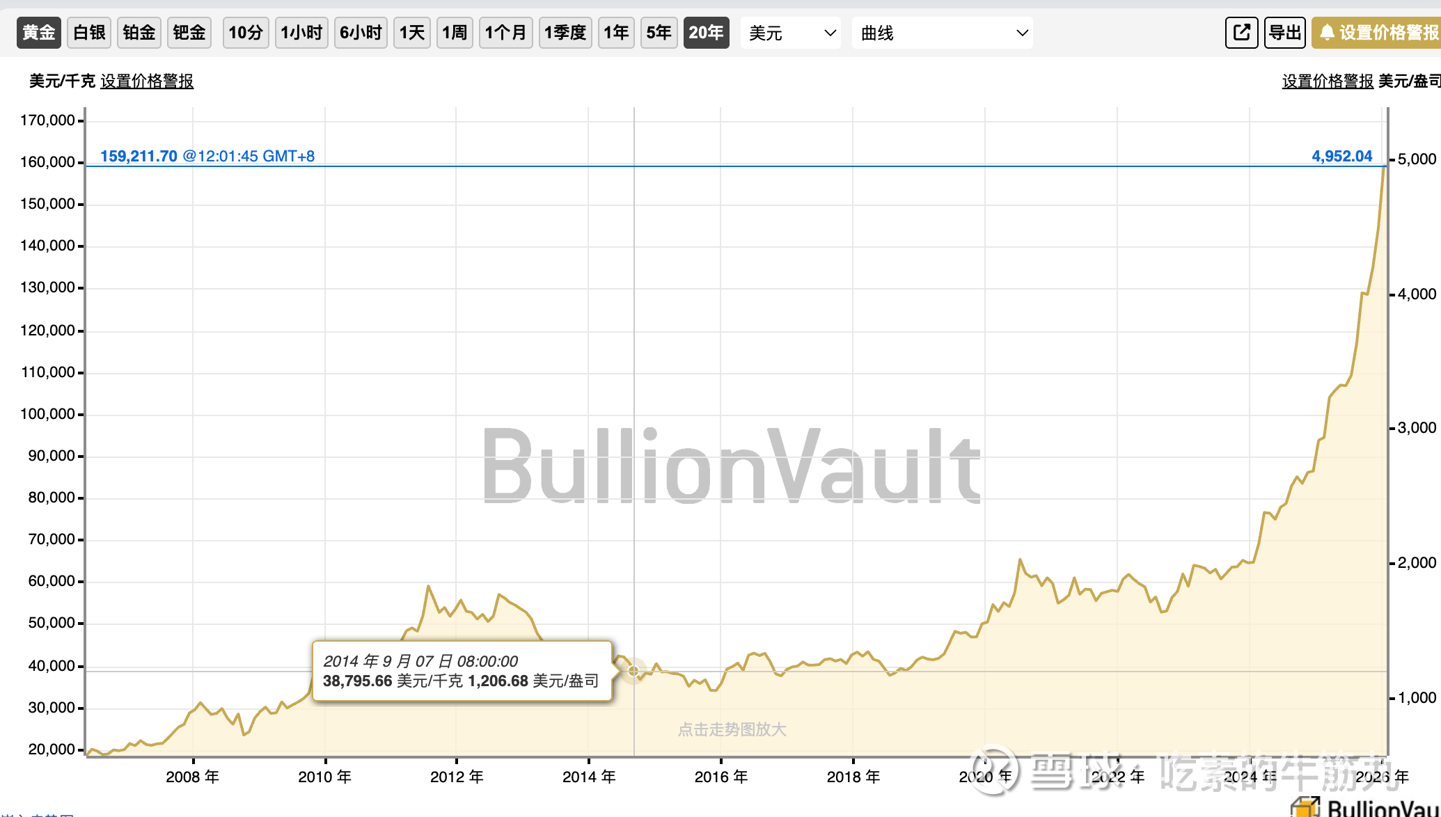1441x817 pixels.
Task: Select the 1天 time range
Action: [x=412, y=33]
